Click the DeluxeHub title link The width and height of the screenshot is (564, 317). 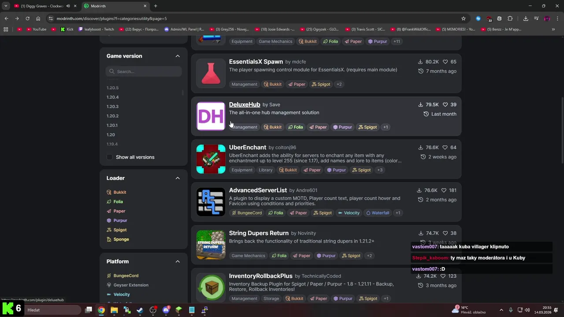pos(245,104)
